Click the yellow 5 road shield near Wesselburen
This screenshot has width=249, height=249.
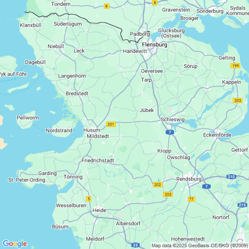pos(89,199)
